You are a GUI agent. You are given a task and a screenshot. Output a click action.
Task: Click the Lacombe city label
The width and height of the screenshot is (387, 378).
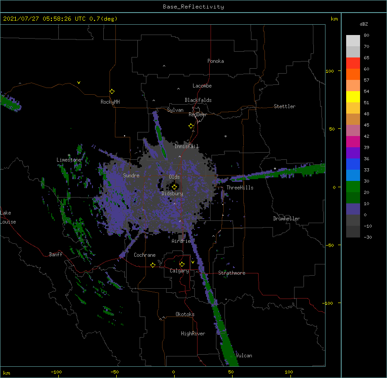(x=202, y=86)
